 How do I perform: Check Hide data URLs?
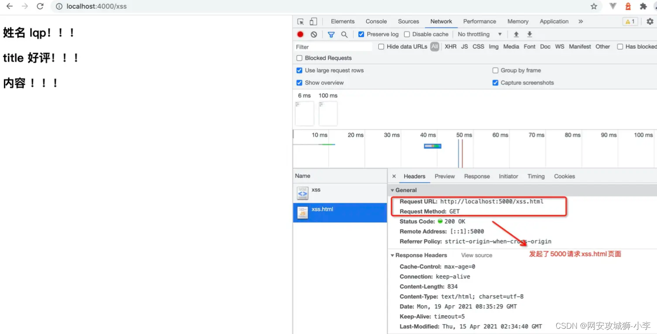[381, 46]
